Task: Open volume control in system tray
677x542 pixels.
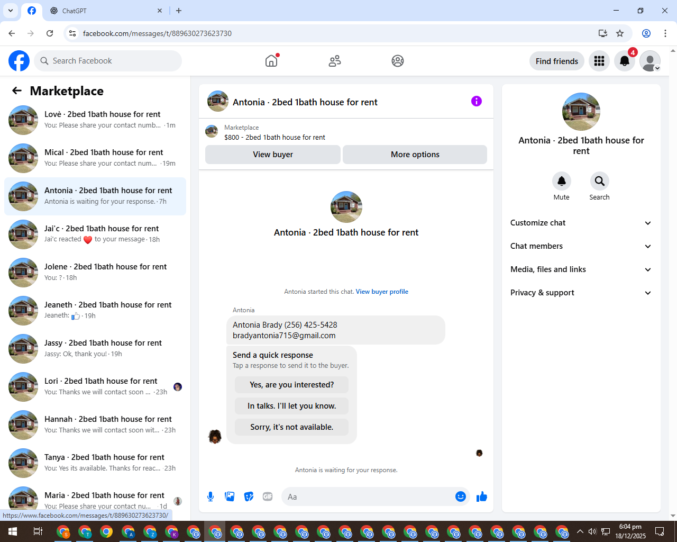Action: pos(592,531)
